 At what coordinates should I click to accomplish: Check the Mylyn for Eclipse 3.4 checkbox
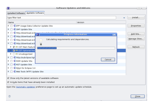(x=11, y=68)
